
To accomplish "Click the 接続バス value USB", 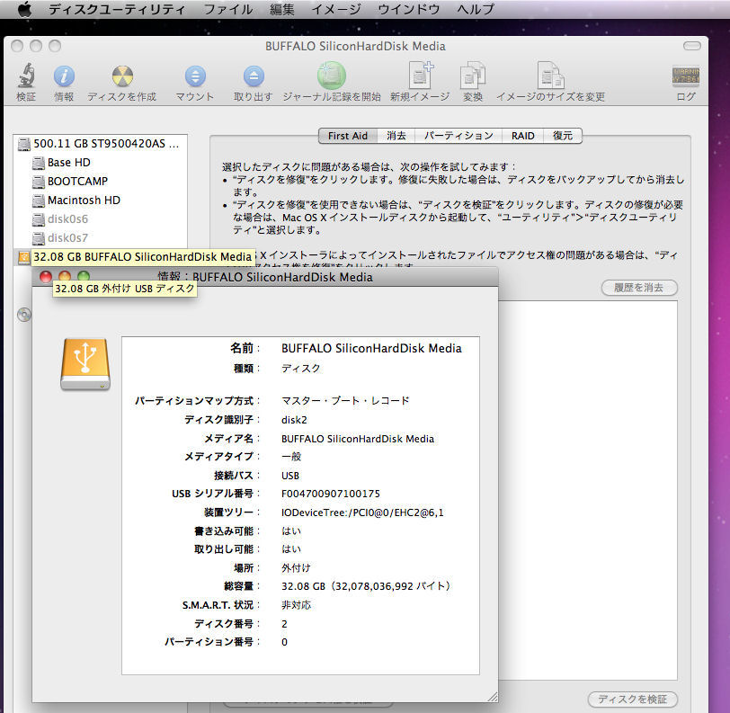I will (x=290, y=476).
